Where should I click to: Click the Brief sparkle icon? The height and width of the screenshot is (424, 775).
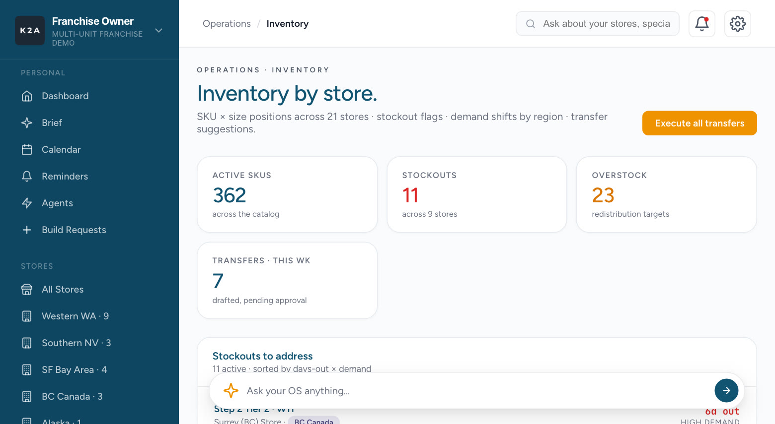tap(27, 123)
